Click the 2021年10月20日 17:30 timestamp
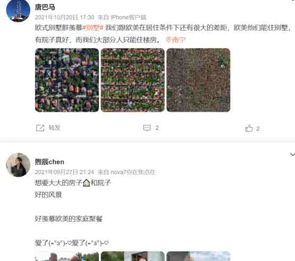Image resolution: width=295 pixels, height=261 pixels. coord(65,17)
